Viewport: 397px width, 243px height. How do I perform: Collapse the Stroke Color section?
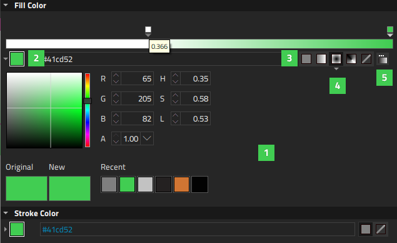point(6,213)
